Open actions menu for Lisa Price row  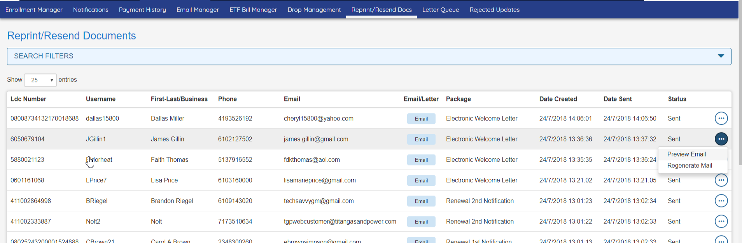[721, 180]
